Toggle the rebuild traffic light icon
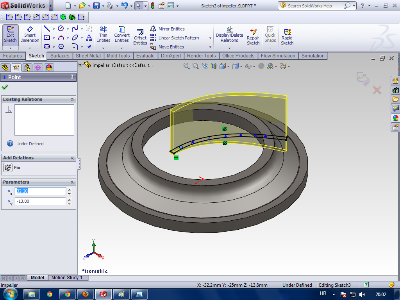 tap(152, 6)
